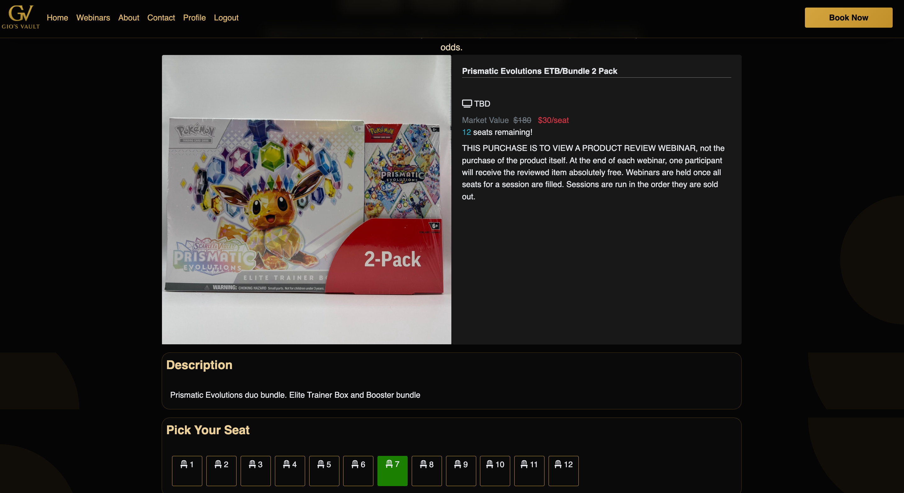Click the Prismatic Evolutions product image
Image resolution: width=904 pixels, height=493 pixels.
click(x=306, y=199)
